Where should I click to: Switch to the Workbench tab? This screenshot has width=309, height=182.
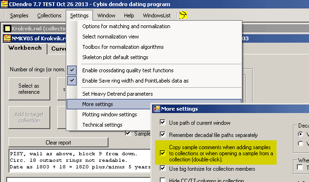(25, 48)
